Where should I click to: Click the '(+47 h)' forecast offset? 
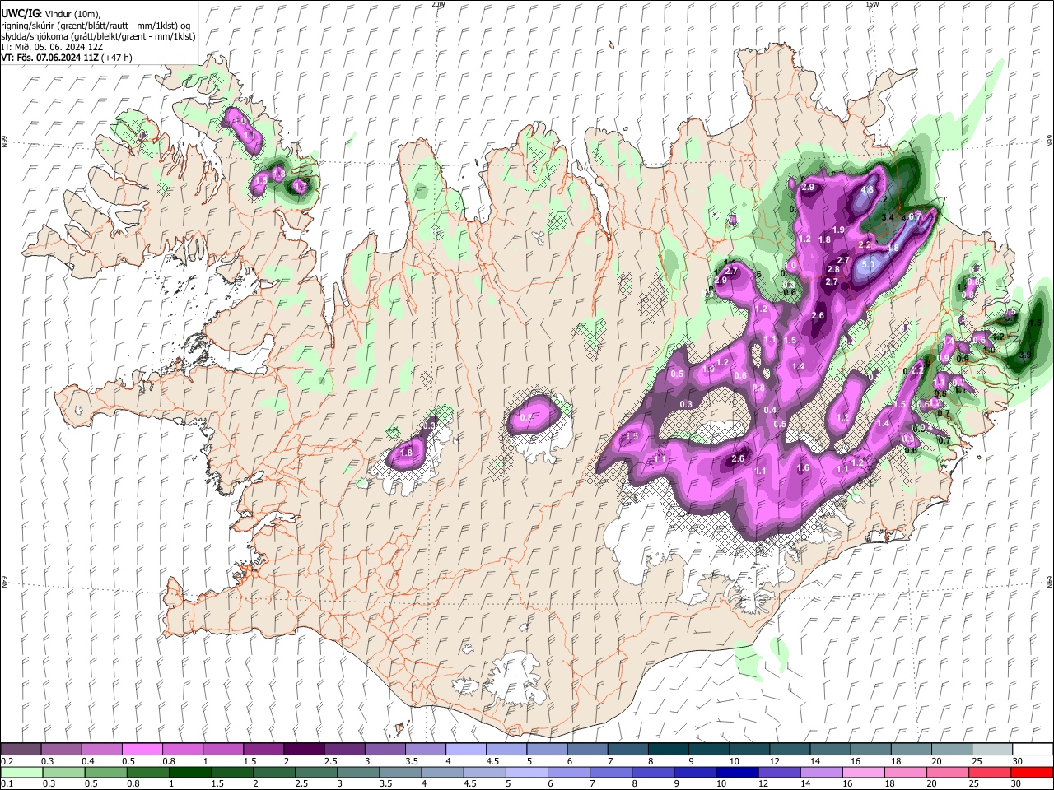[x=115, y=58]
